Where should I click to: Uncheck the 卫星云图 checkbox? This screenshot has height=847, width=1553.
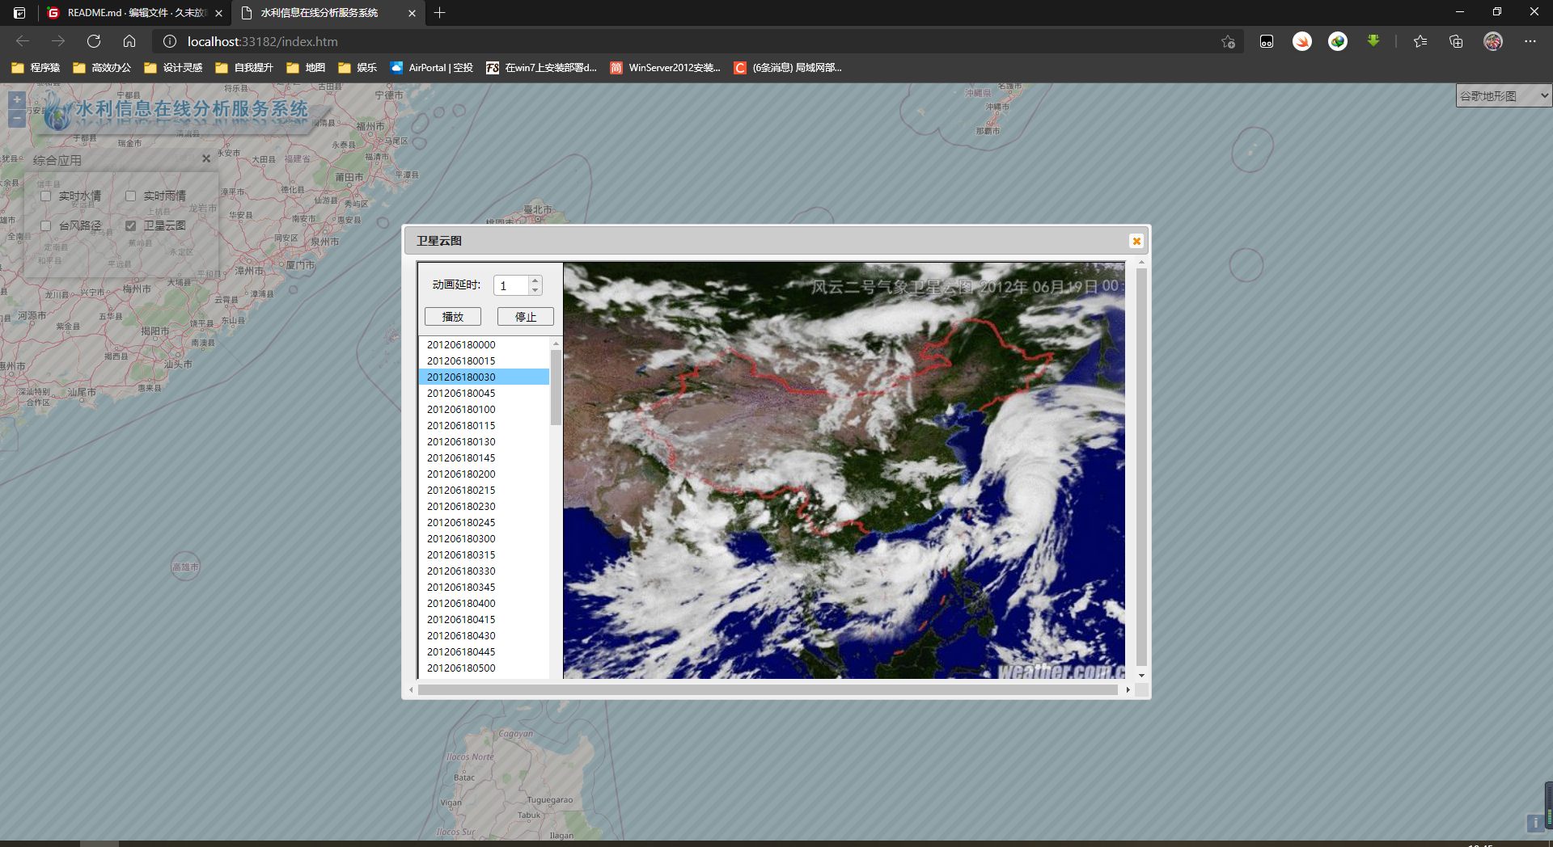[130, 225]
